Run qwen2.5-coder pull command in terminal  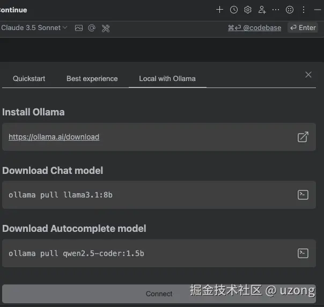[303, 253]
